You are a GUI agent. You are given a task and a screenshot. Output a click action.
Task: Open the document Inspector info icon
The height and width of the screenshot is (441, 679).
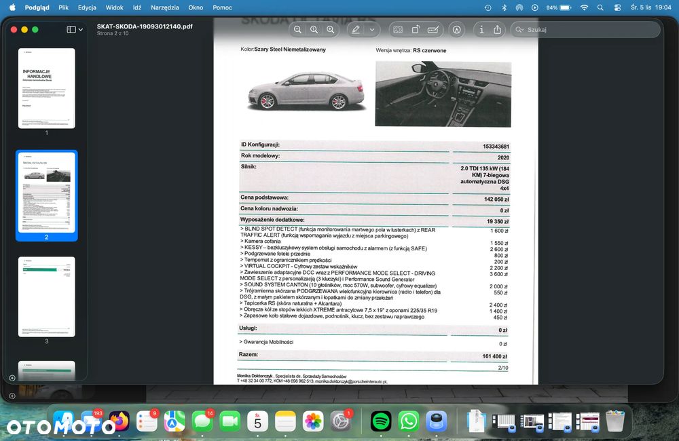[481, 29]
